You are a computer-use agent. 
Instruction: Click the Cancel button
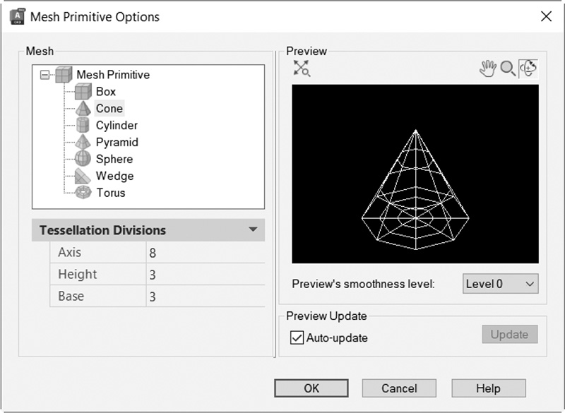click(399, 388)
